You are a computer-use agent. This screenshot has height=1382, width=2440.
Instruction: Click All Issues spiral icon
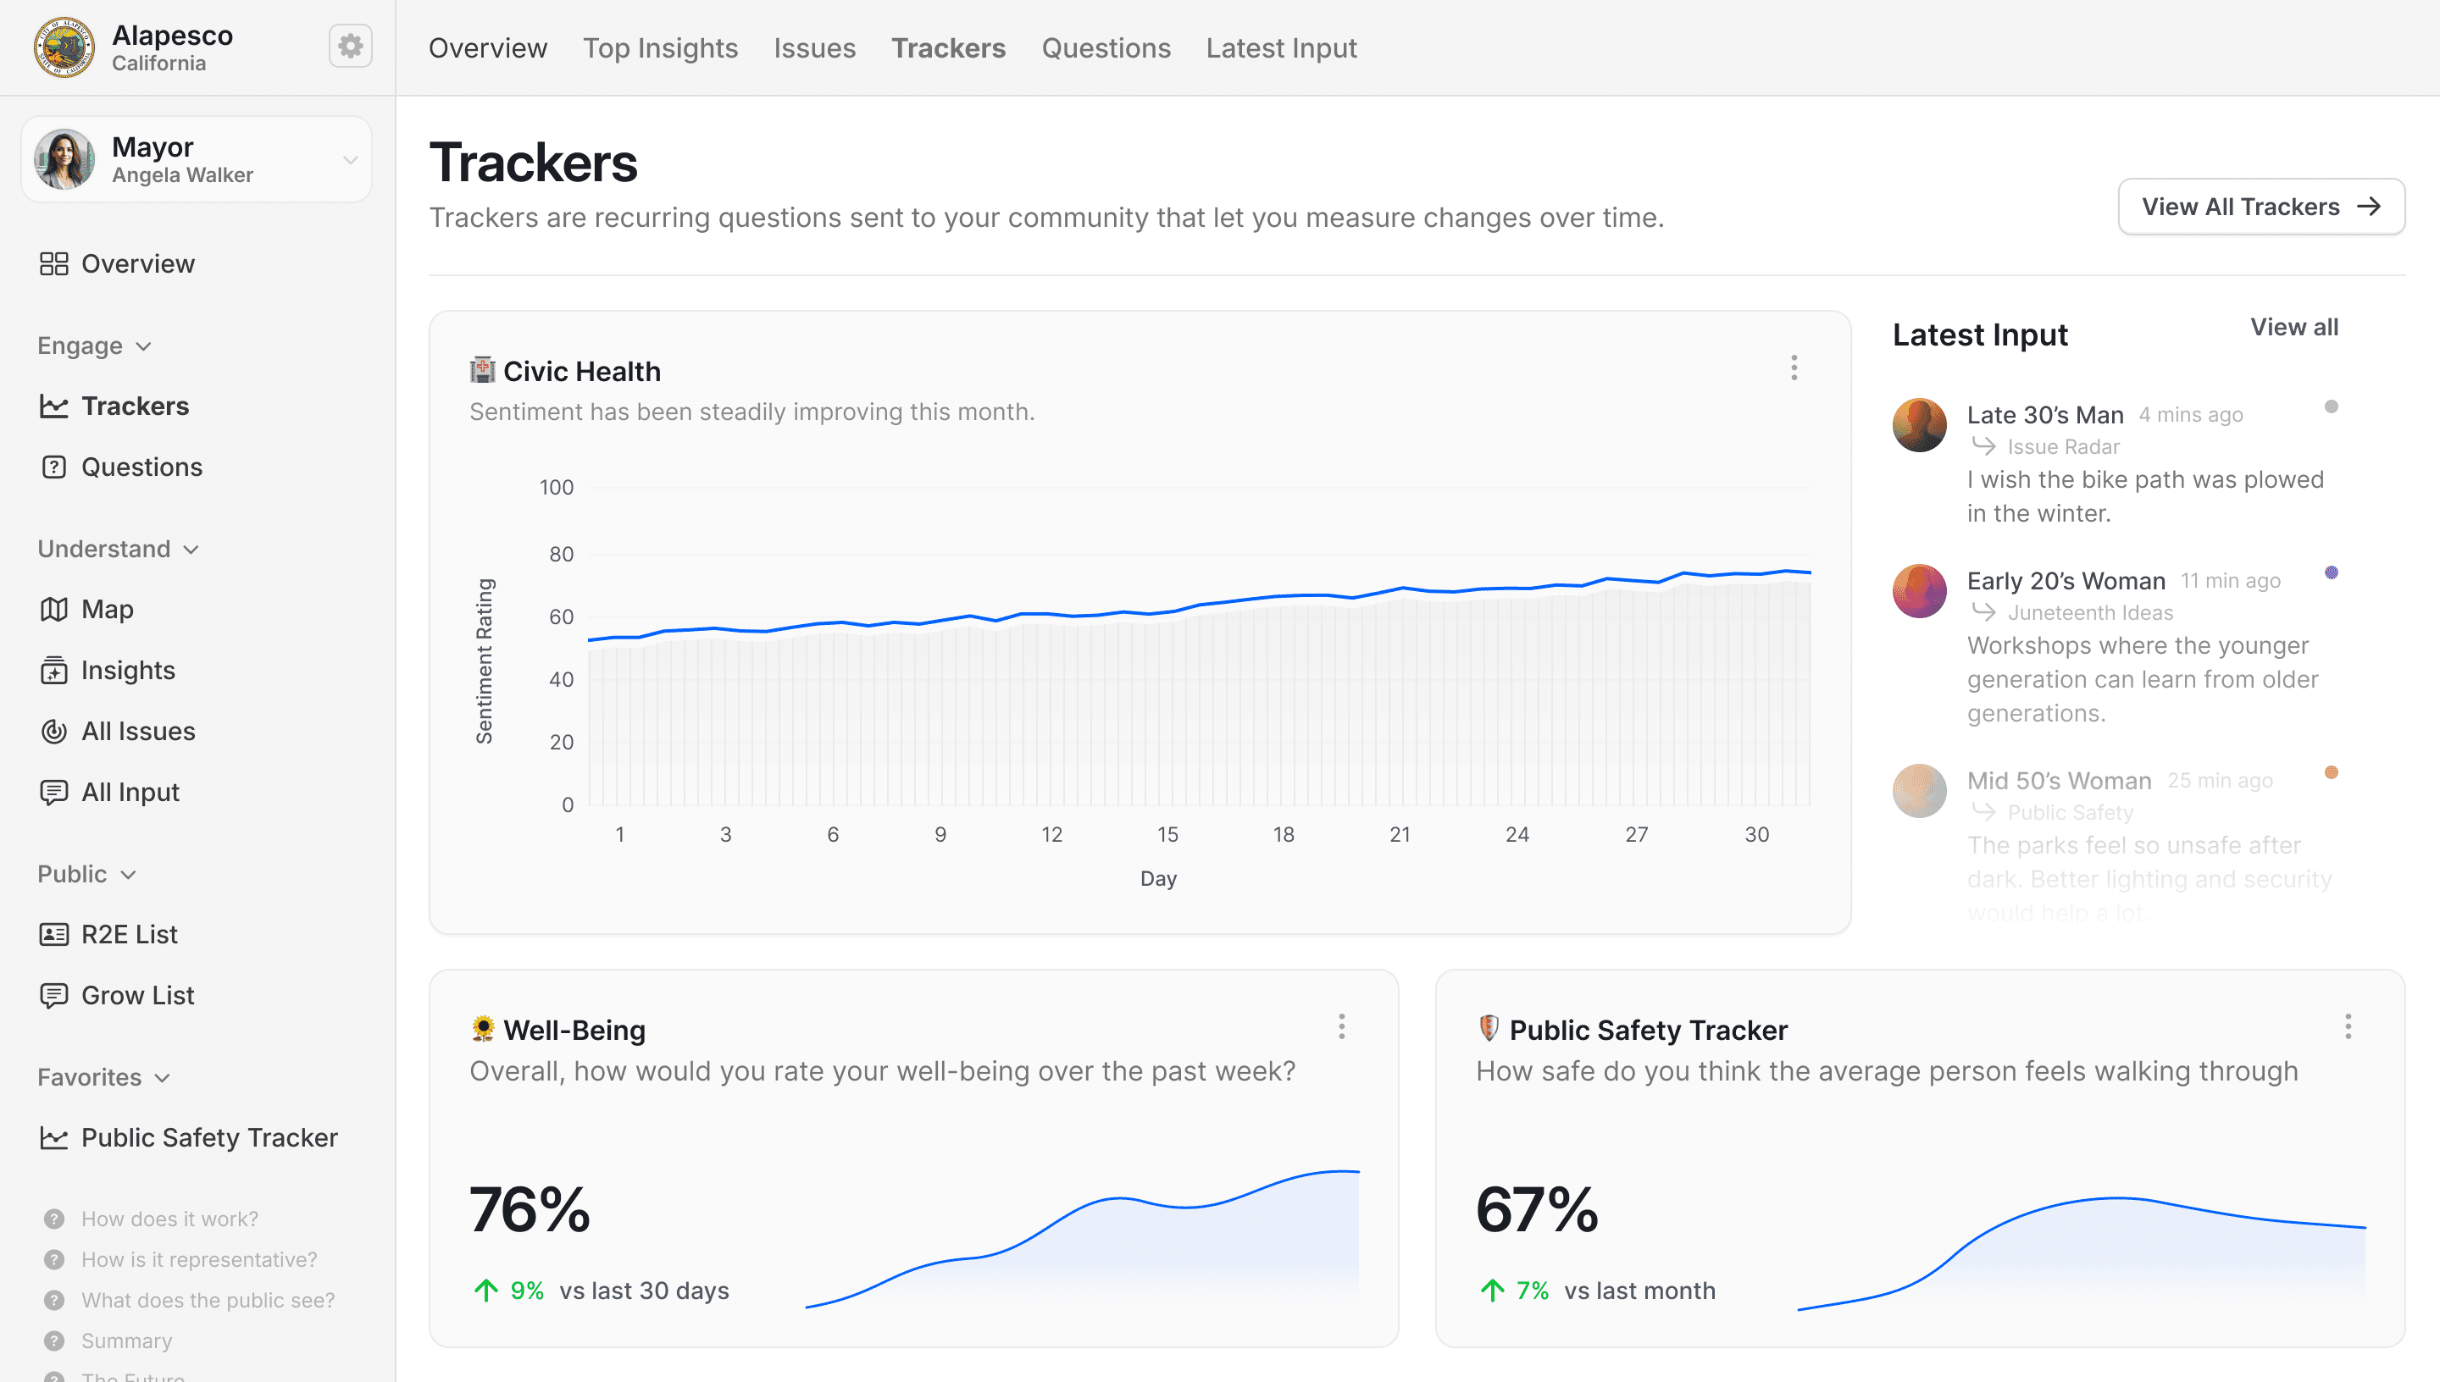[54, 731]
